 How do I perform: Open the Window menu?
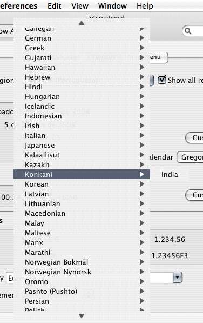coord(112,6)
